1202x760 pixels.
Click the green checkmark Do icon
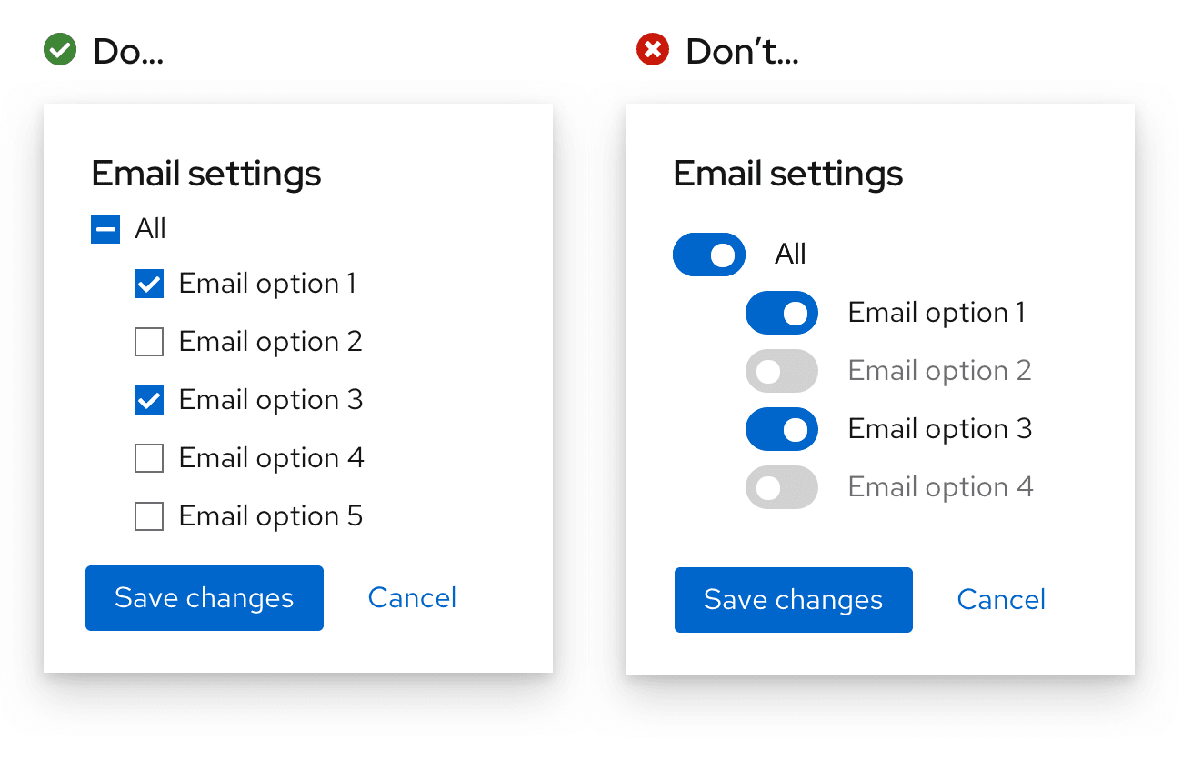point(60,50)
